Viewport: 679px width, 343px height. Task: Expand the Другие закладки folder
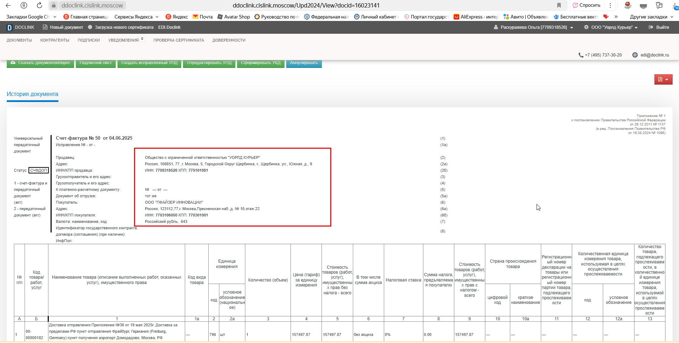pos(652,17)
